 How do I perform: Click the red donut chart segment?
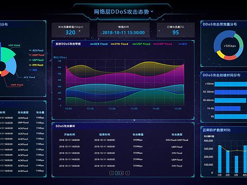[x=230, y=57]
